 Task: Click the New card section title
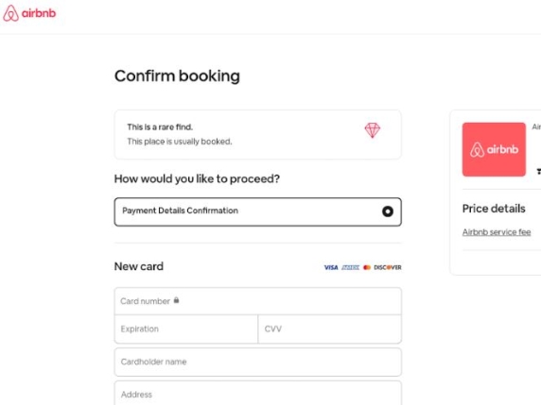pos(139,266)
